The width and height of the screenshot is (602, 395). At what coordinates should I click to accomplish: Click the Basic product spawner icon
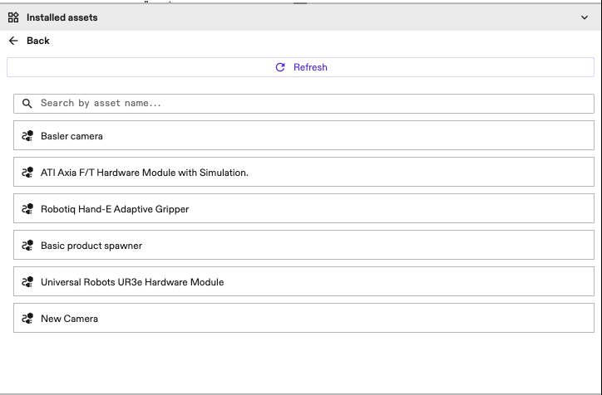pos(27,246)
